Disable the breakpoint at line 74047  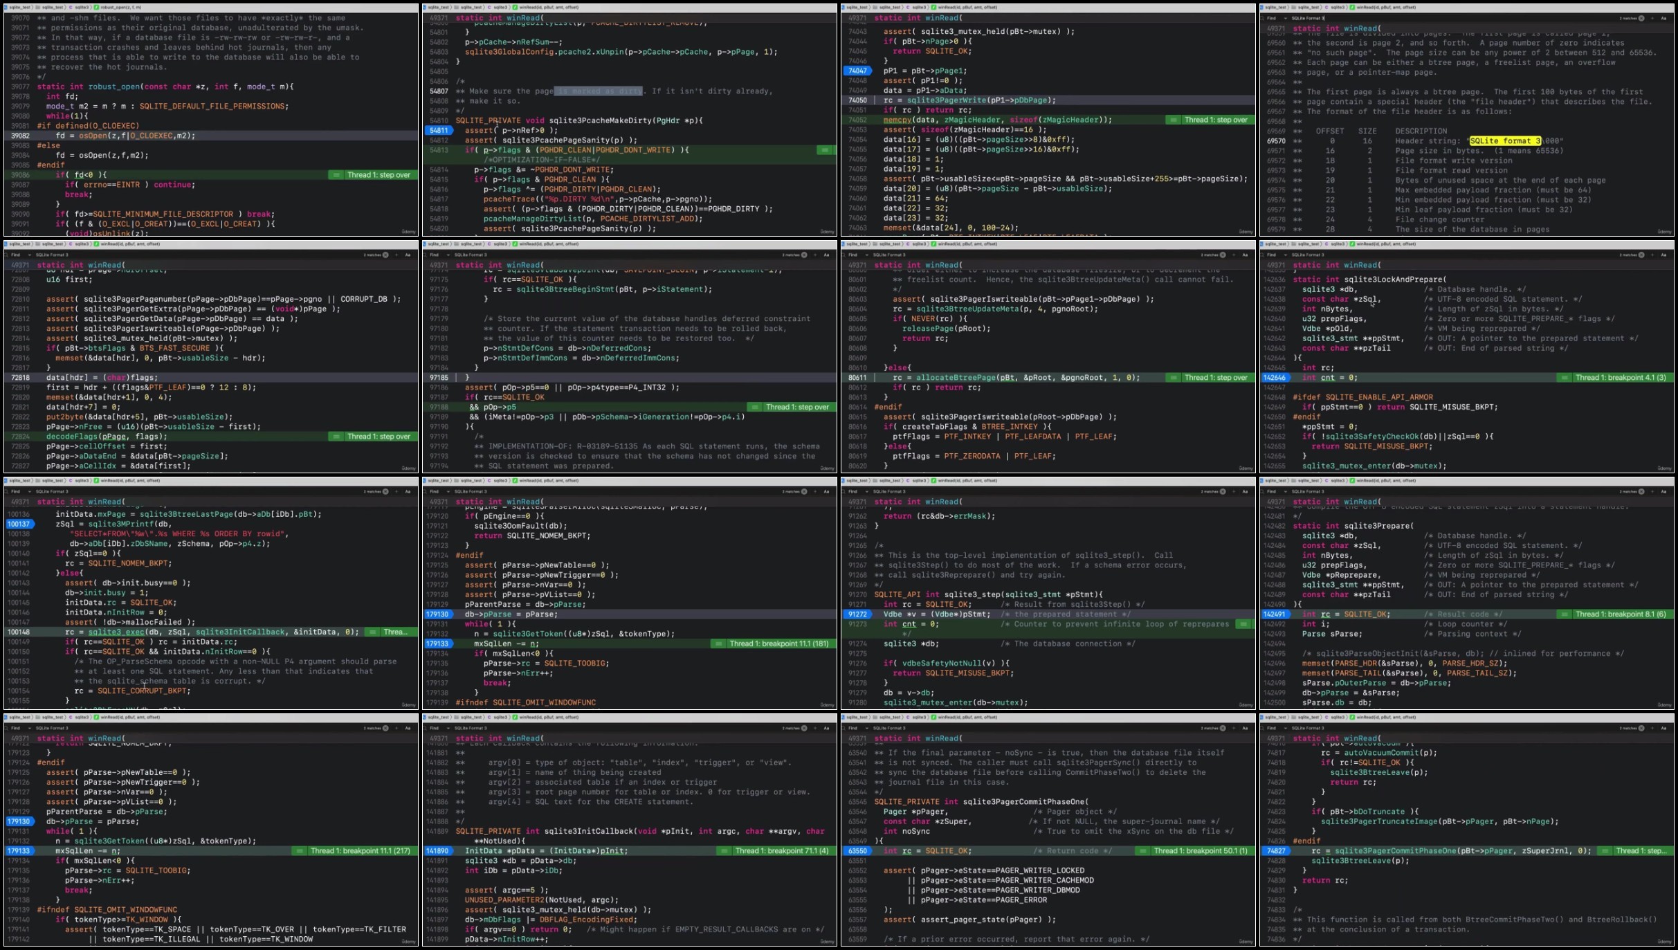857,71
